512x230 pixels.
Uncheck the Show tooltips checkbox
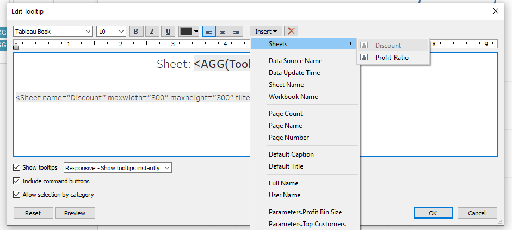tap(17, 167)
